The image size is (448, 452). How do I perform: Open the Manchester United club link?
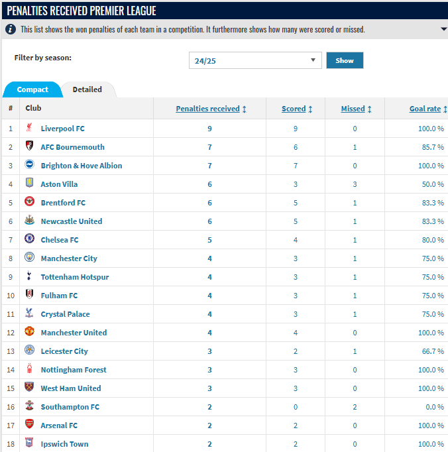(x=74, y=333)
